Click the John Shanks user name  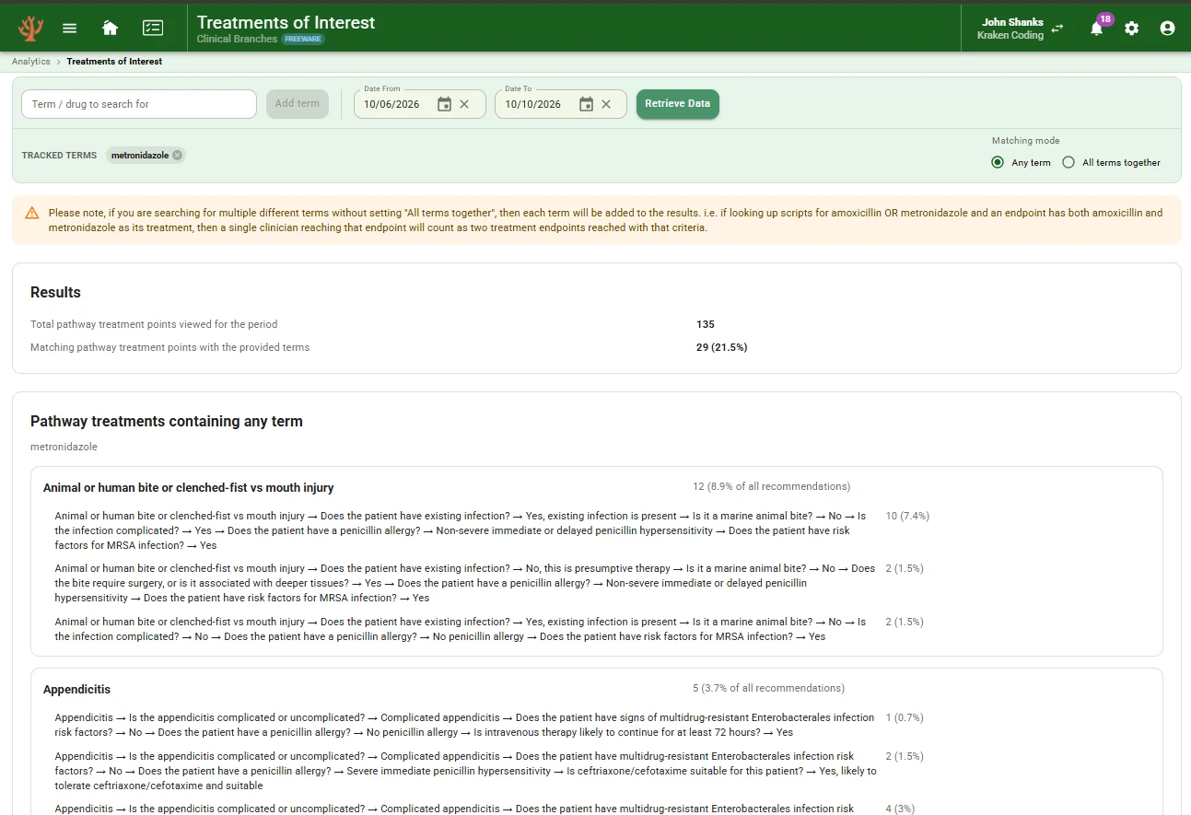coord(1012,22)
